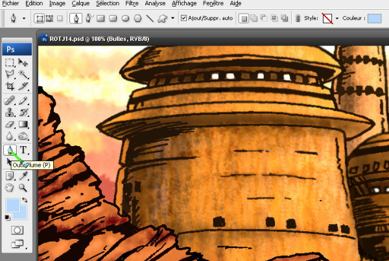Choose Rounded Rectangle shape tool
389x261 pixels.
point(113,18)
